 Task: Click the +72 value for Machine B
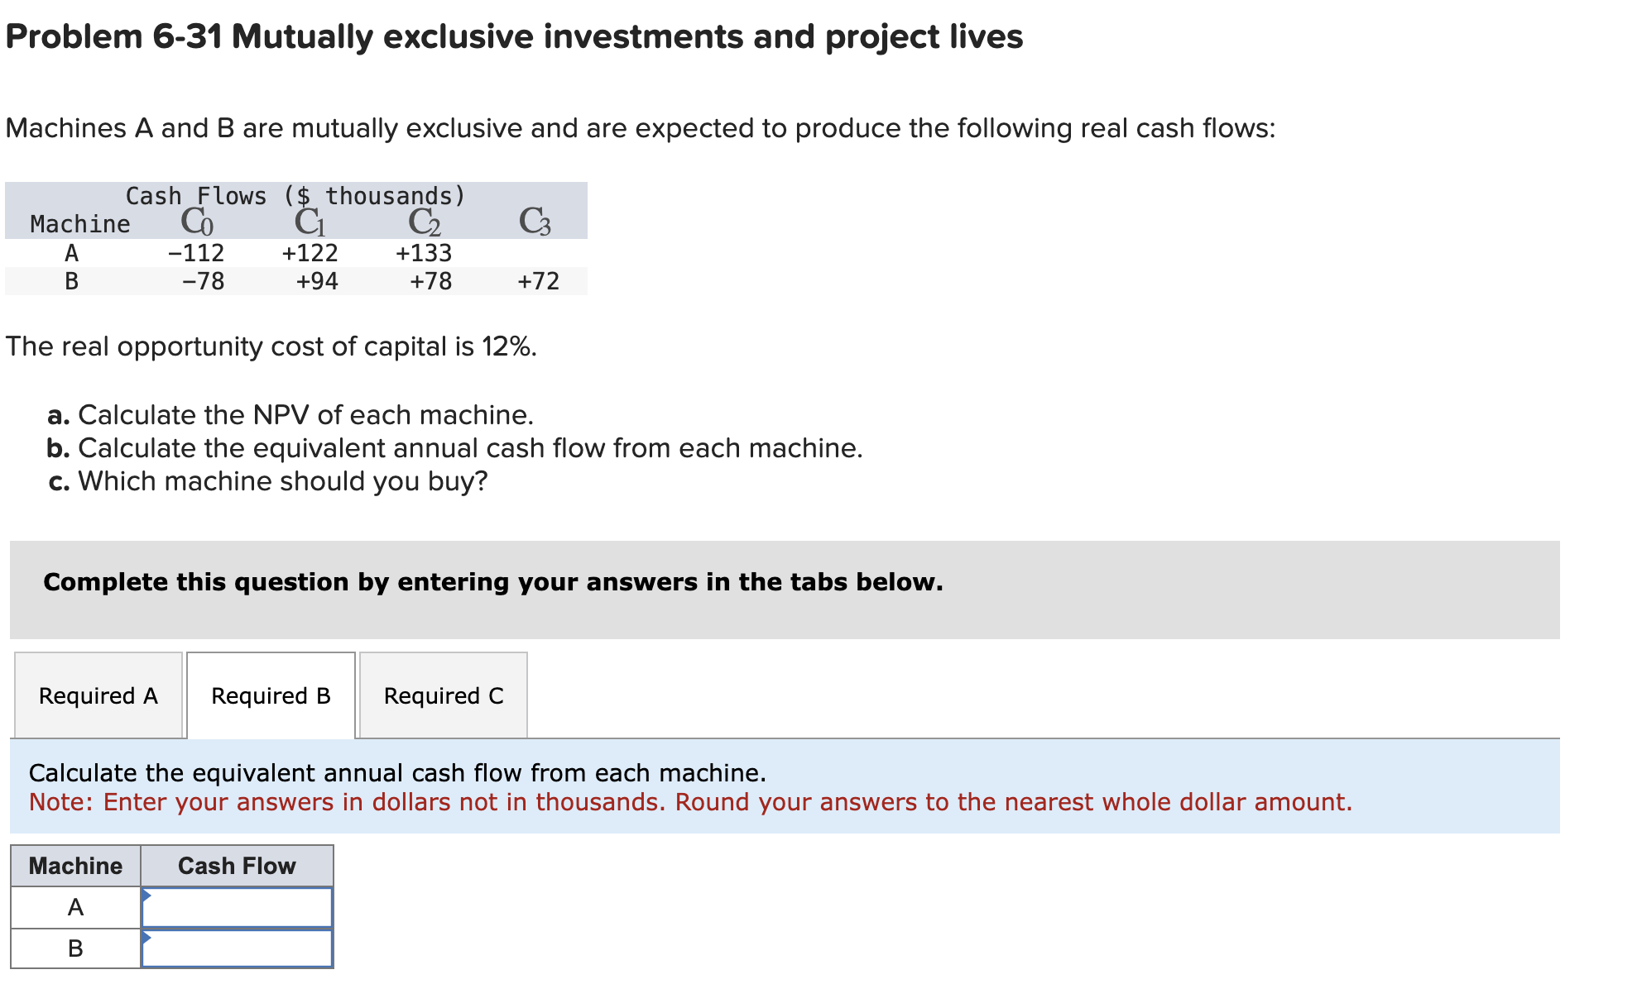(538, 281)
